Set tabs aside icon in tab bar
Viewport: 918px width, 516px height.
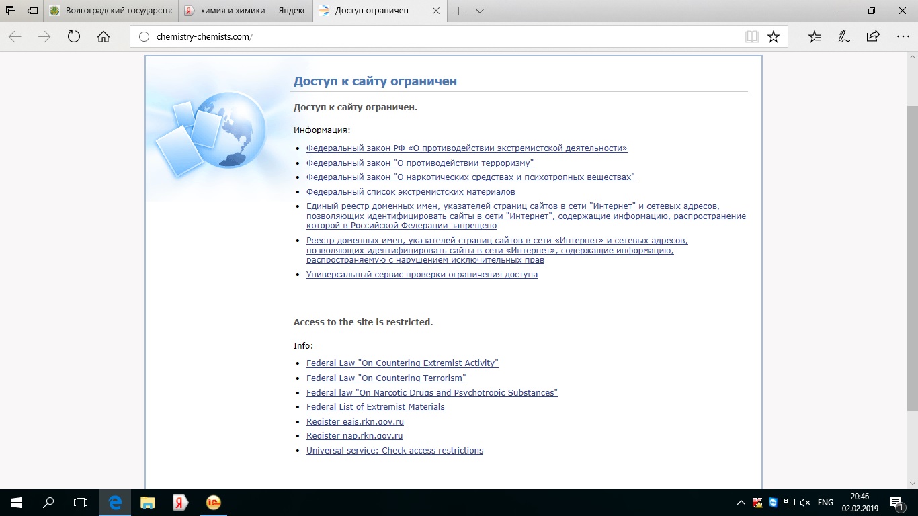(x=32, y=11)
